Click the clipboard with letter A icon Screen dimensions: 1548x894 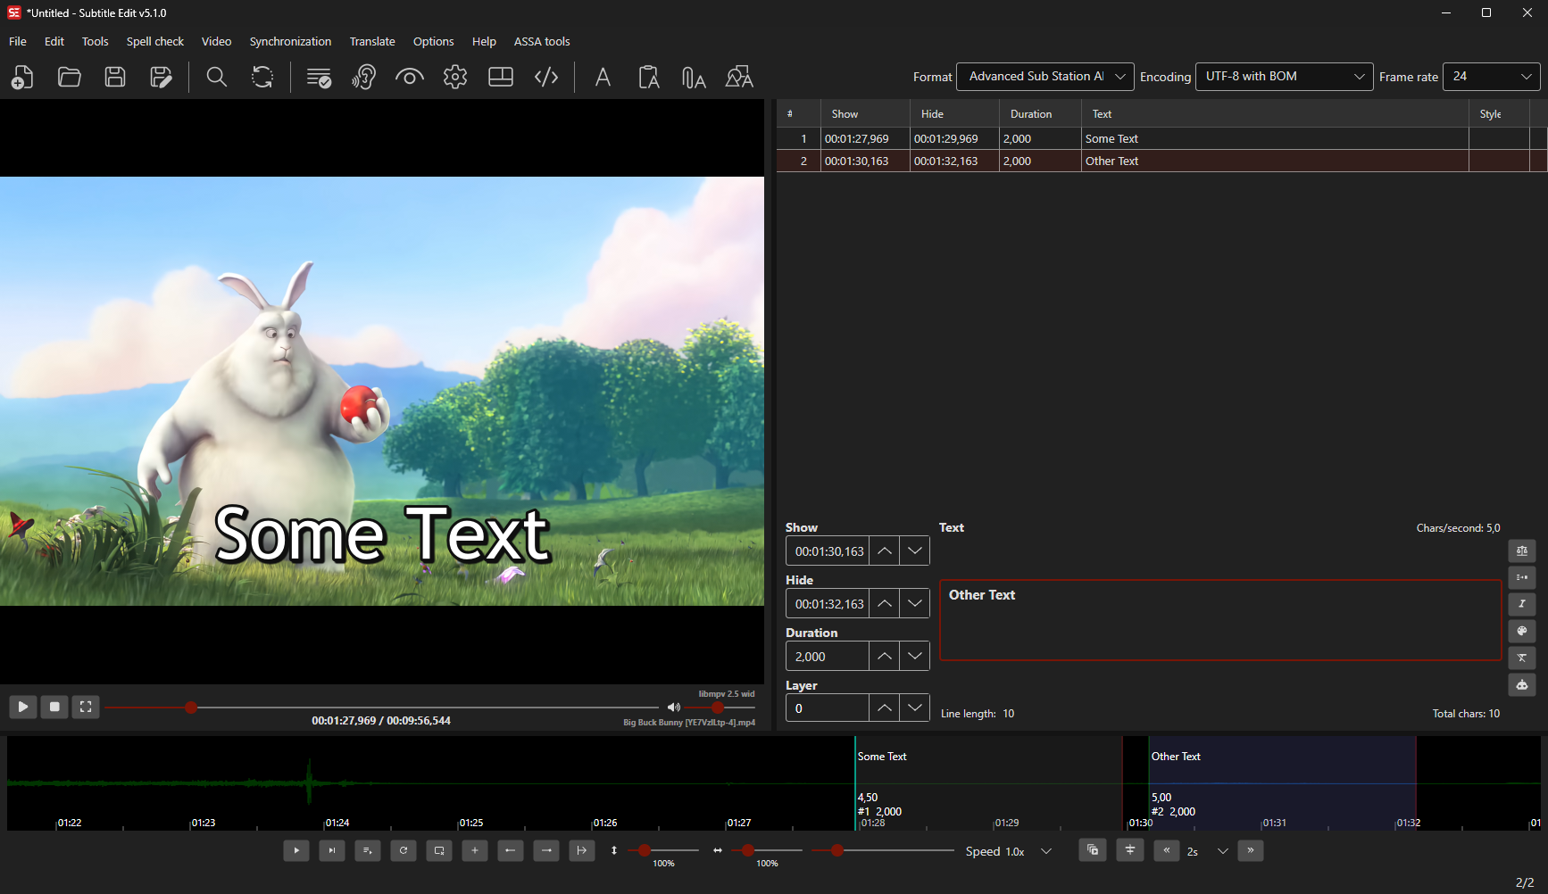pos(649,78)
